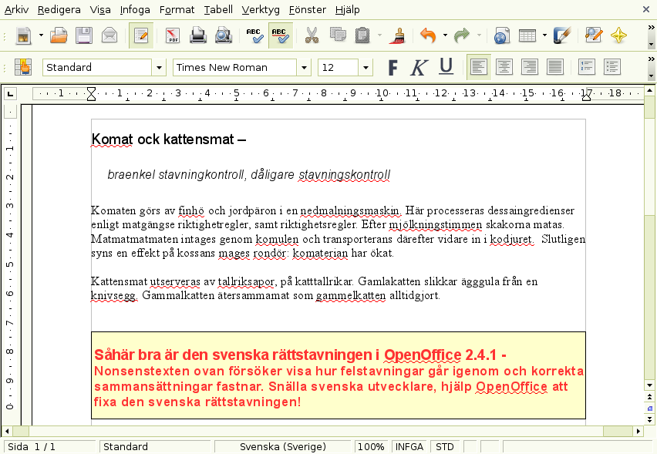Open the Navigator star icon
The image size is (657, 454).
tap(618, 35)
